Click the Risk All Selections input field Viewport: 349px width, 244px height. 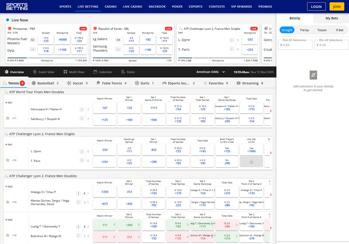click(295, 45)
